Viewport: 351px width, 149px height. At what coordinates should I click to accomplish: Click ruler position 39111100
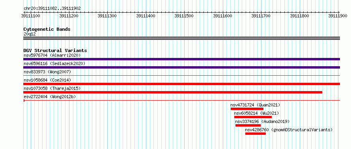(30, 16)
